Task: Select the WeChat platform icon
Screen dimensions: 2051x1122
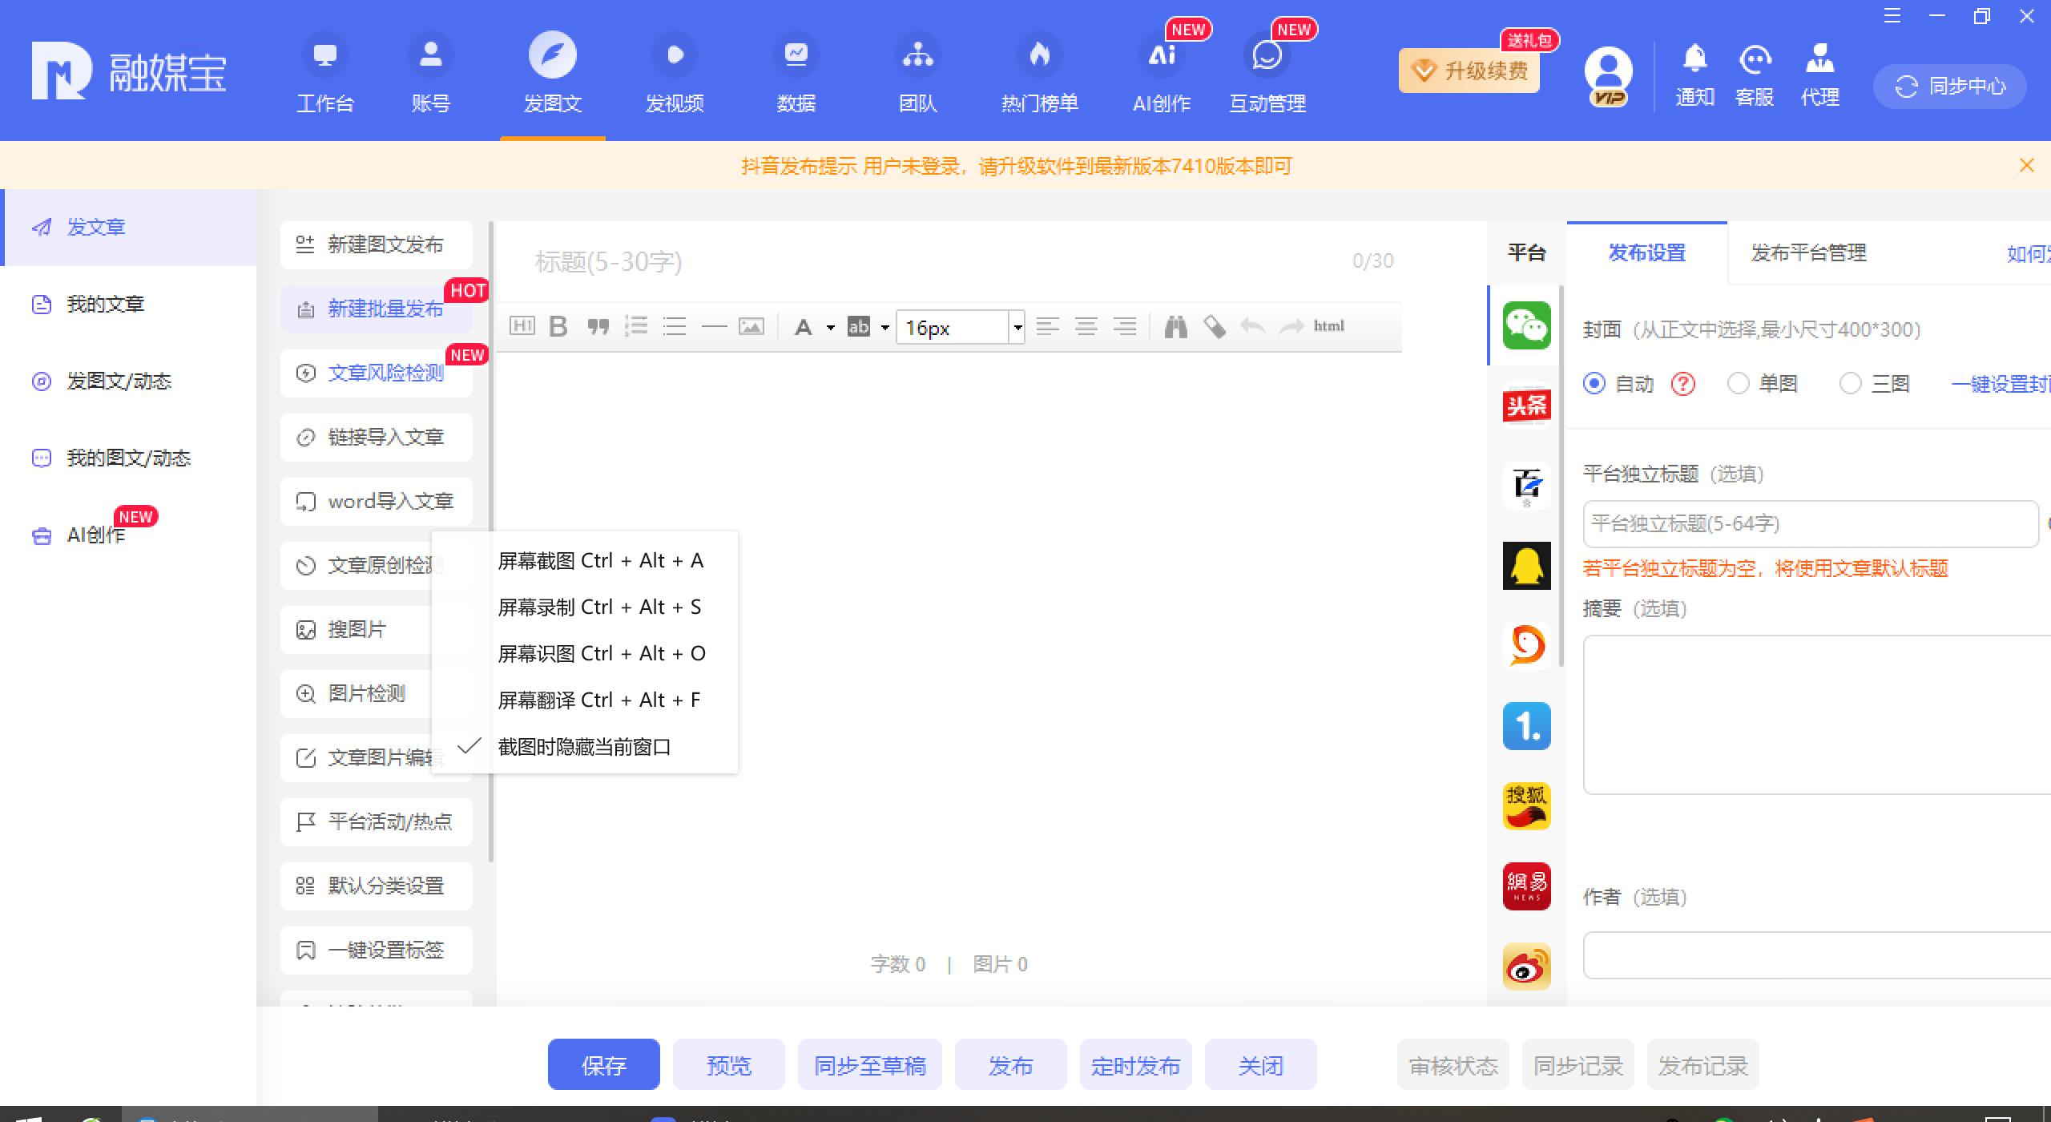Action: [x=1526, y=325]
